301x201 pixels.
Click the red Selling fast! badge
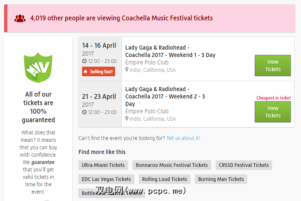(x=98, y=71)
